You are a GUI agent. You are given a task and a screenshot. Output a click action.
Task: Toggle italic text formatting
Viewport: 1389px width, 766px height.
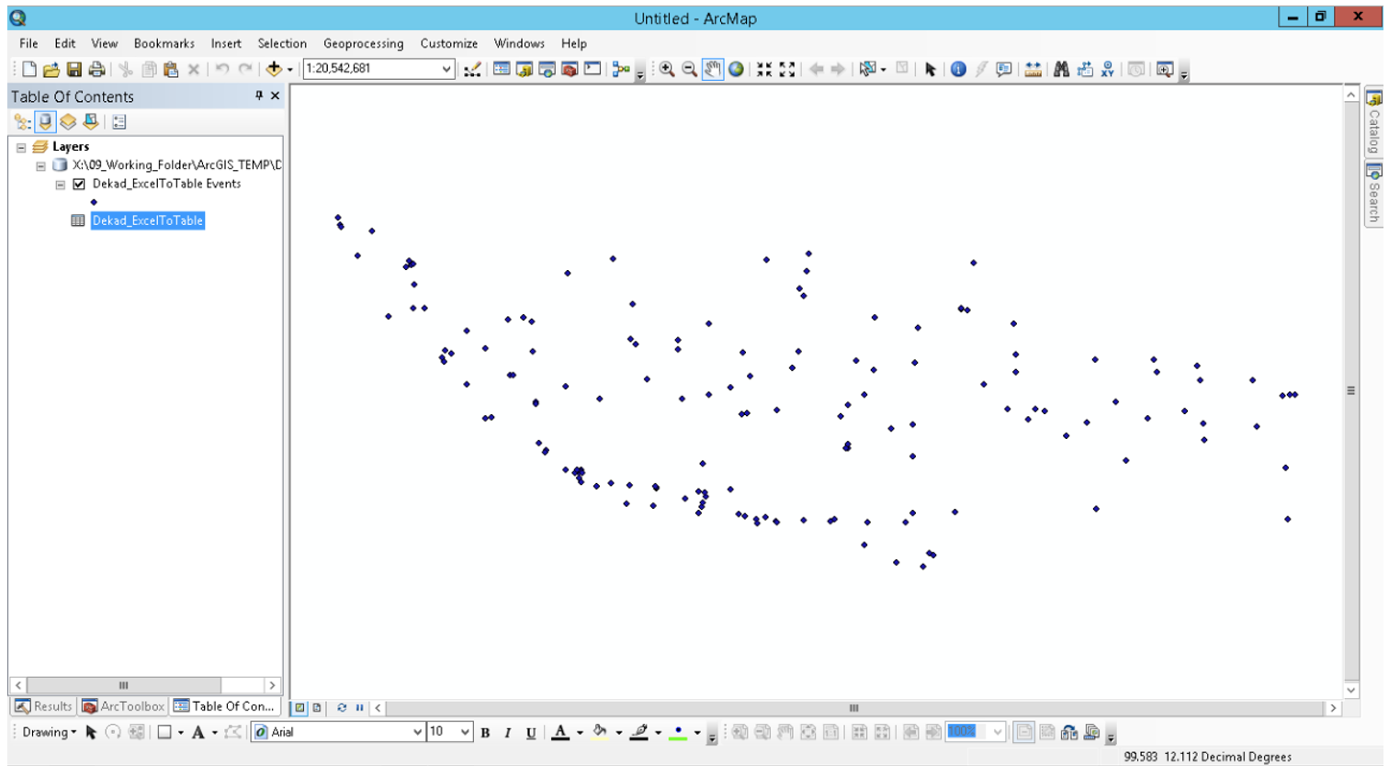(x=507, y=733)
